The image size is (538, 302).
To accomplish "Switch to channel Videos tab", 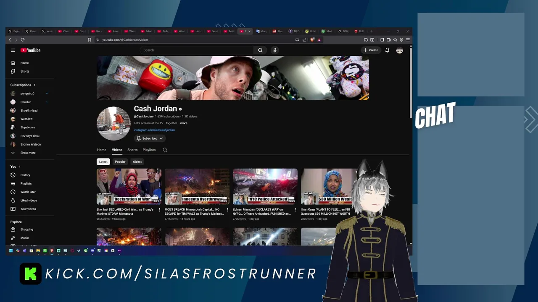I will 117,150.
